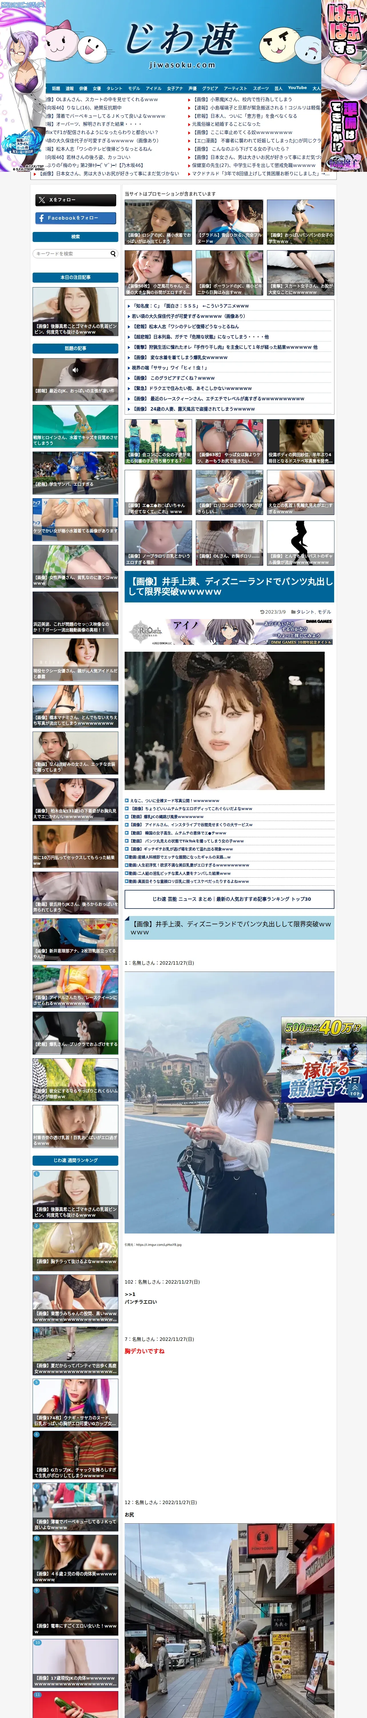Viewport: 367px width, 1718px height.
Task: Click the 2023/3/9 post date
Action: pyautogui.click(x=275, y=612)
